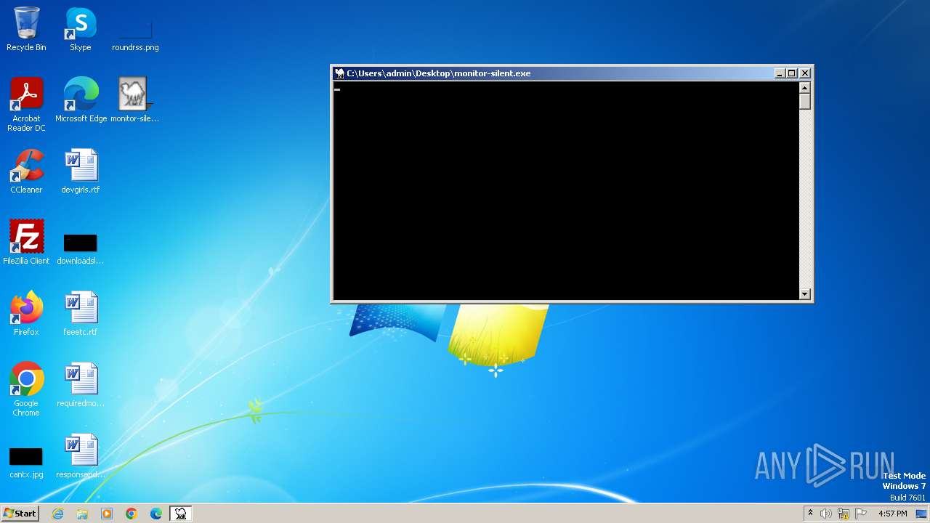Open the Recycle Bin desktop icon

coord(26,29)
